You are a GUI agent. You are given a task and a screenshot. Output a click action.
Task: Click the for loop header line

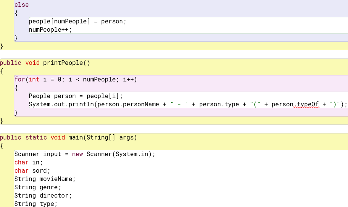click(x=76, y=80)
